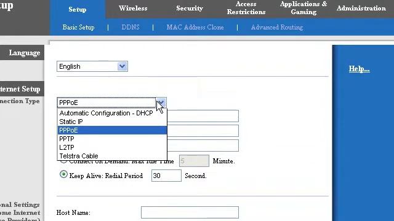Open the English language dropdown
This screenshot has width=394, height=221.
click(x=92, y=66)
